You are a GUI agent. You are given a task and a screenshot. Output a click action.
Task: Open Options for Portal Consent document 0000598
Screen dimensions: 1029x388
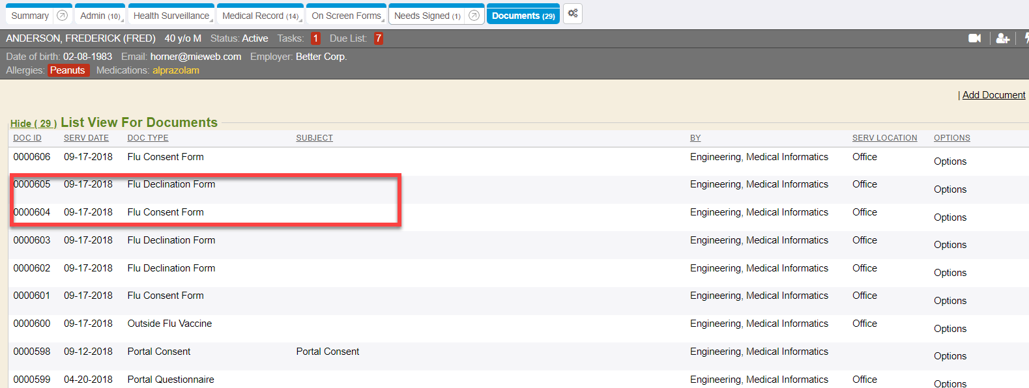pos(949,356)
